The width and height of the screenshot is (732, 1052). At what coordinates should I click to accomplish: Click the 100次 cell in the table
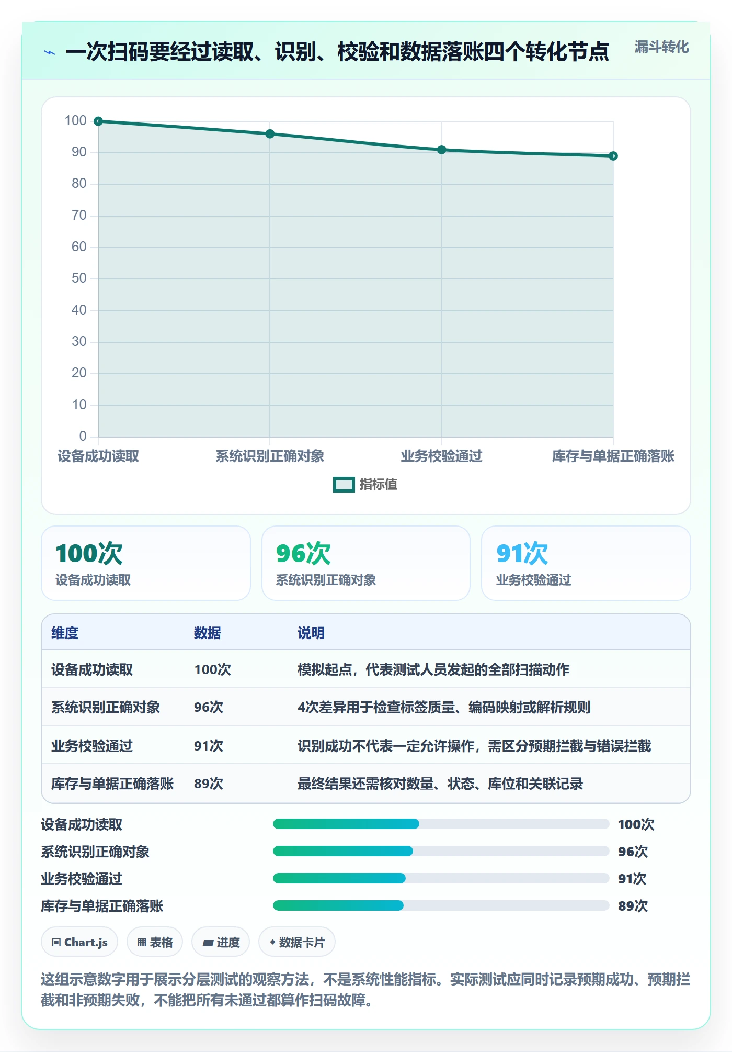click(x=213, y=669)
